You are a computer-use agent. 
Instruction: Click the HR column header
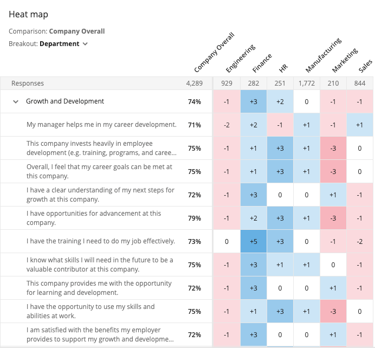pyautogui.click(x=283, y=68)
